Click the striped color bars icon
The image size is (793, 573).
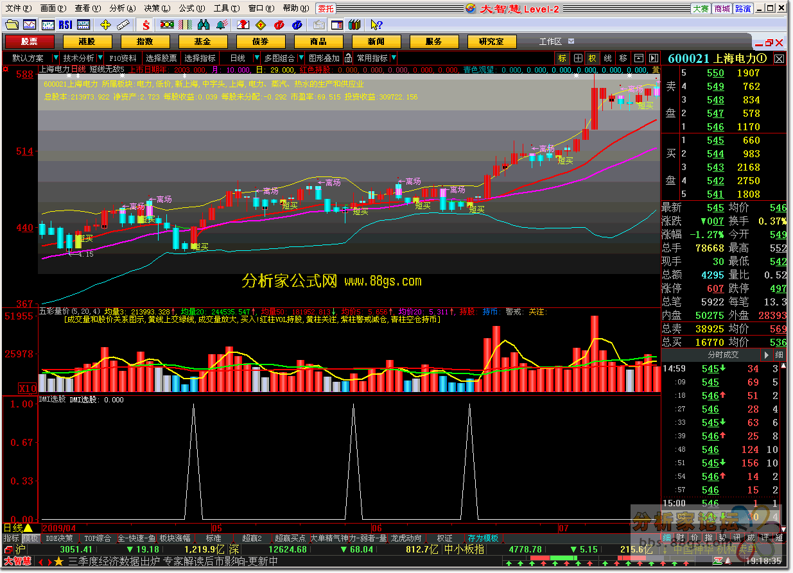(x=186, y=25)
